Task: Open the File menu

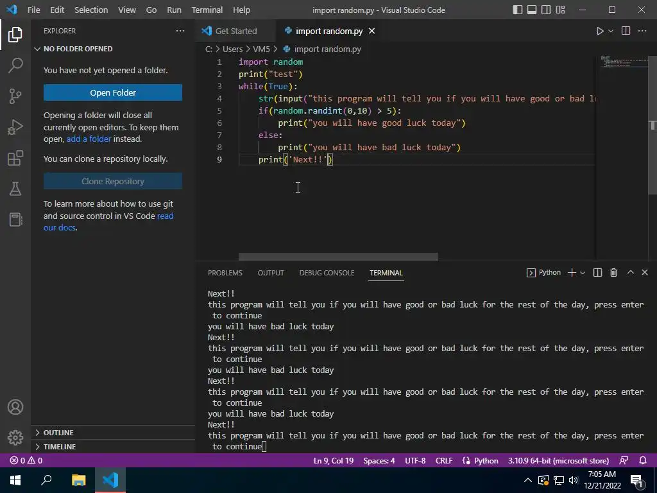Action: tap(33, 10)
